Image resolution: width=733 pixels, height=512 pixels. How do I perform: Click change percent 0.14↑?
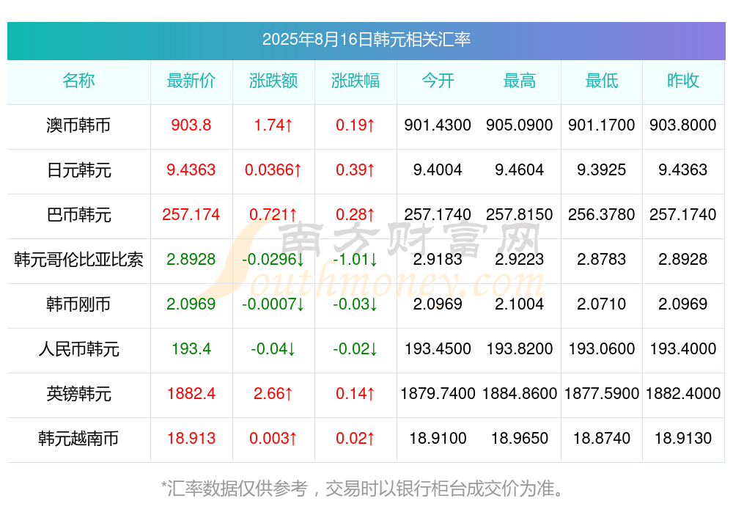pos(356,393)
